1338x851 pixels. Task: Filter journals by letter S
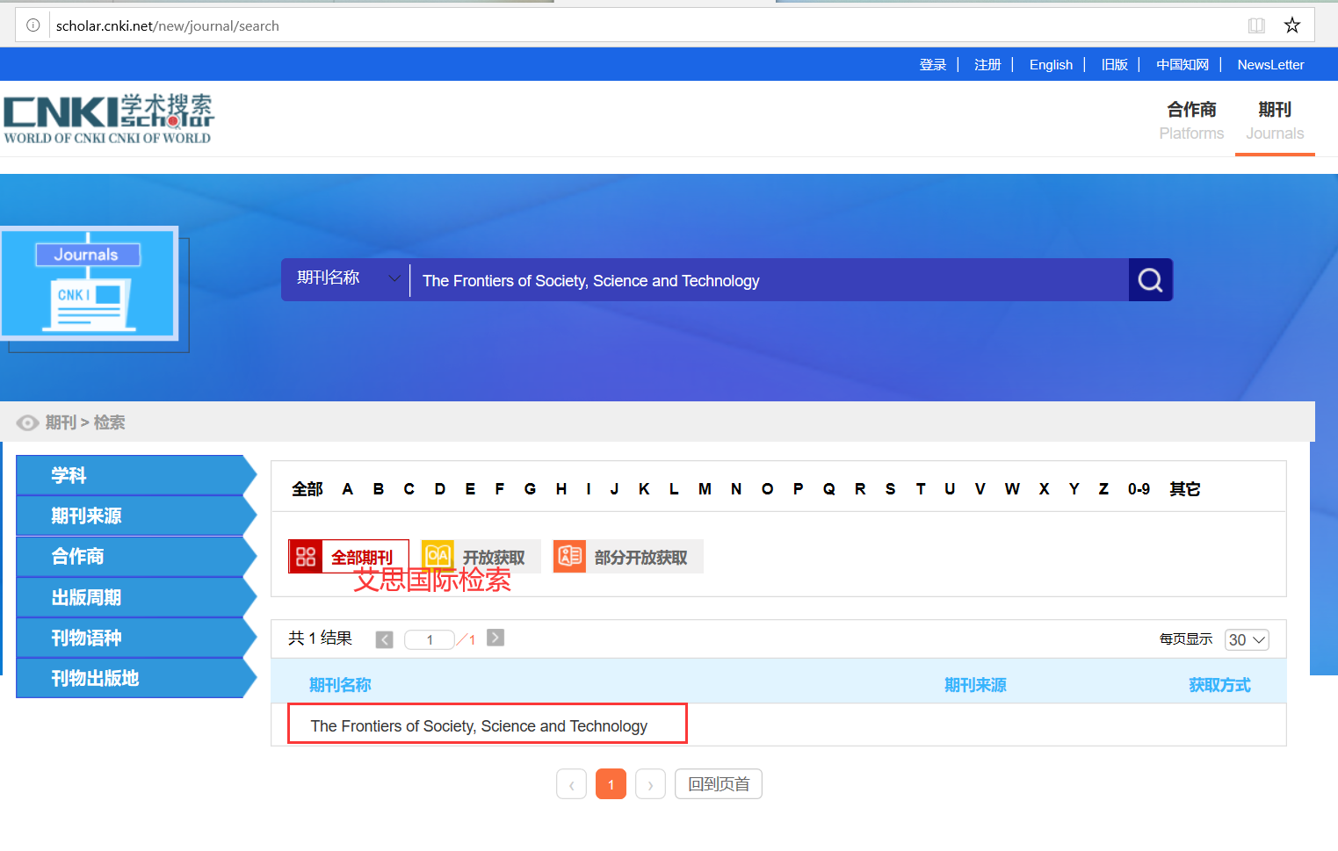pos(891,489)
